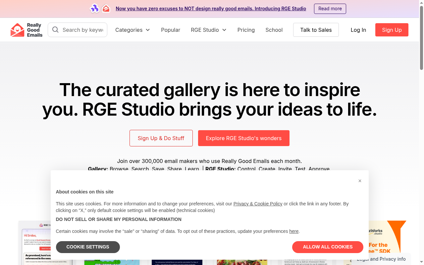Click the Talk to Sales button
The width and height of the screenshot is (424, 265).
click(316, 30)
